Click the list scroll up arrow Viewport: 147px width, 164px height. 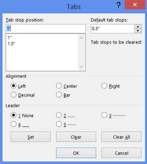click(81, 38)
